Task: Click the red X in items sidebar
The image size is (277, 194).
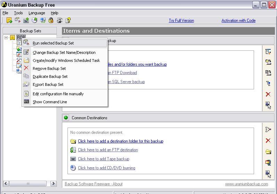Action: pos(268,94)
